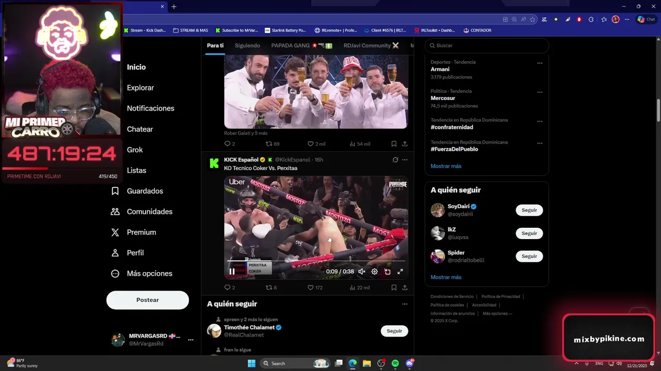Open Discord from the taskbar
This screenshot has height=371, width=661.
pos(410,363)
